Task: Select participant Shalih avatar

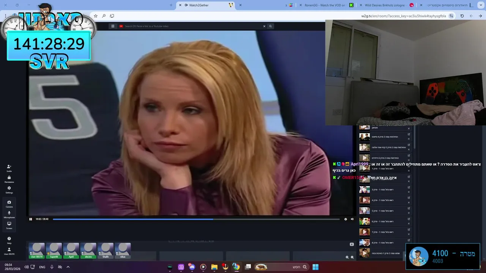Action: [x=106, y=251]
